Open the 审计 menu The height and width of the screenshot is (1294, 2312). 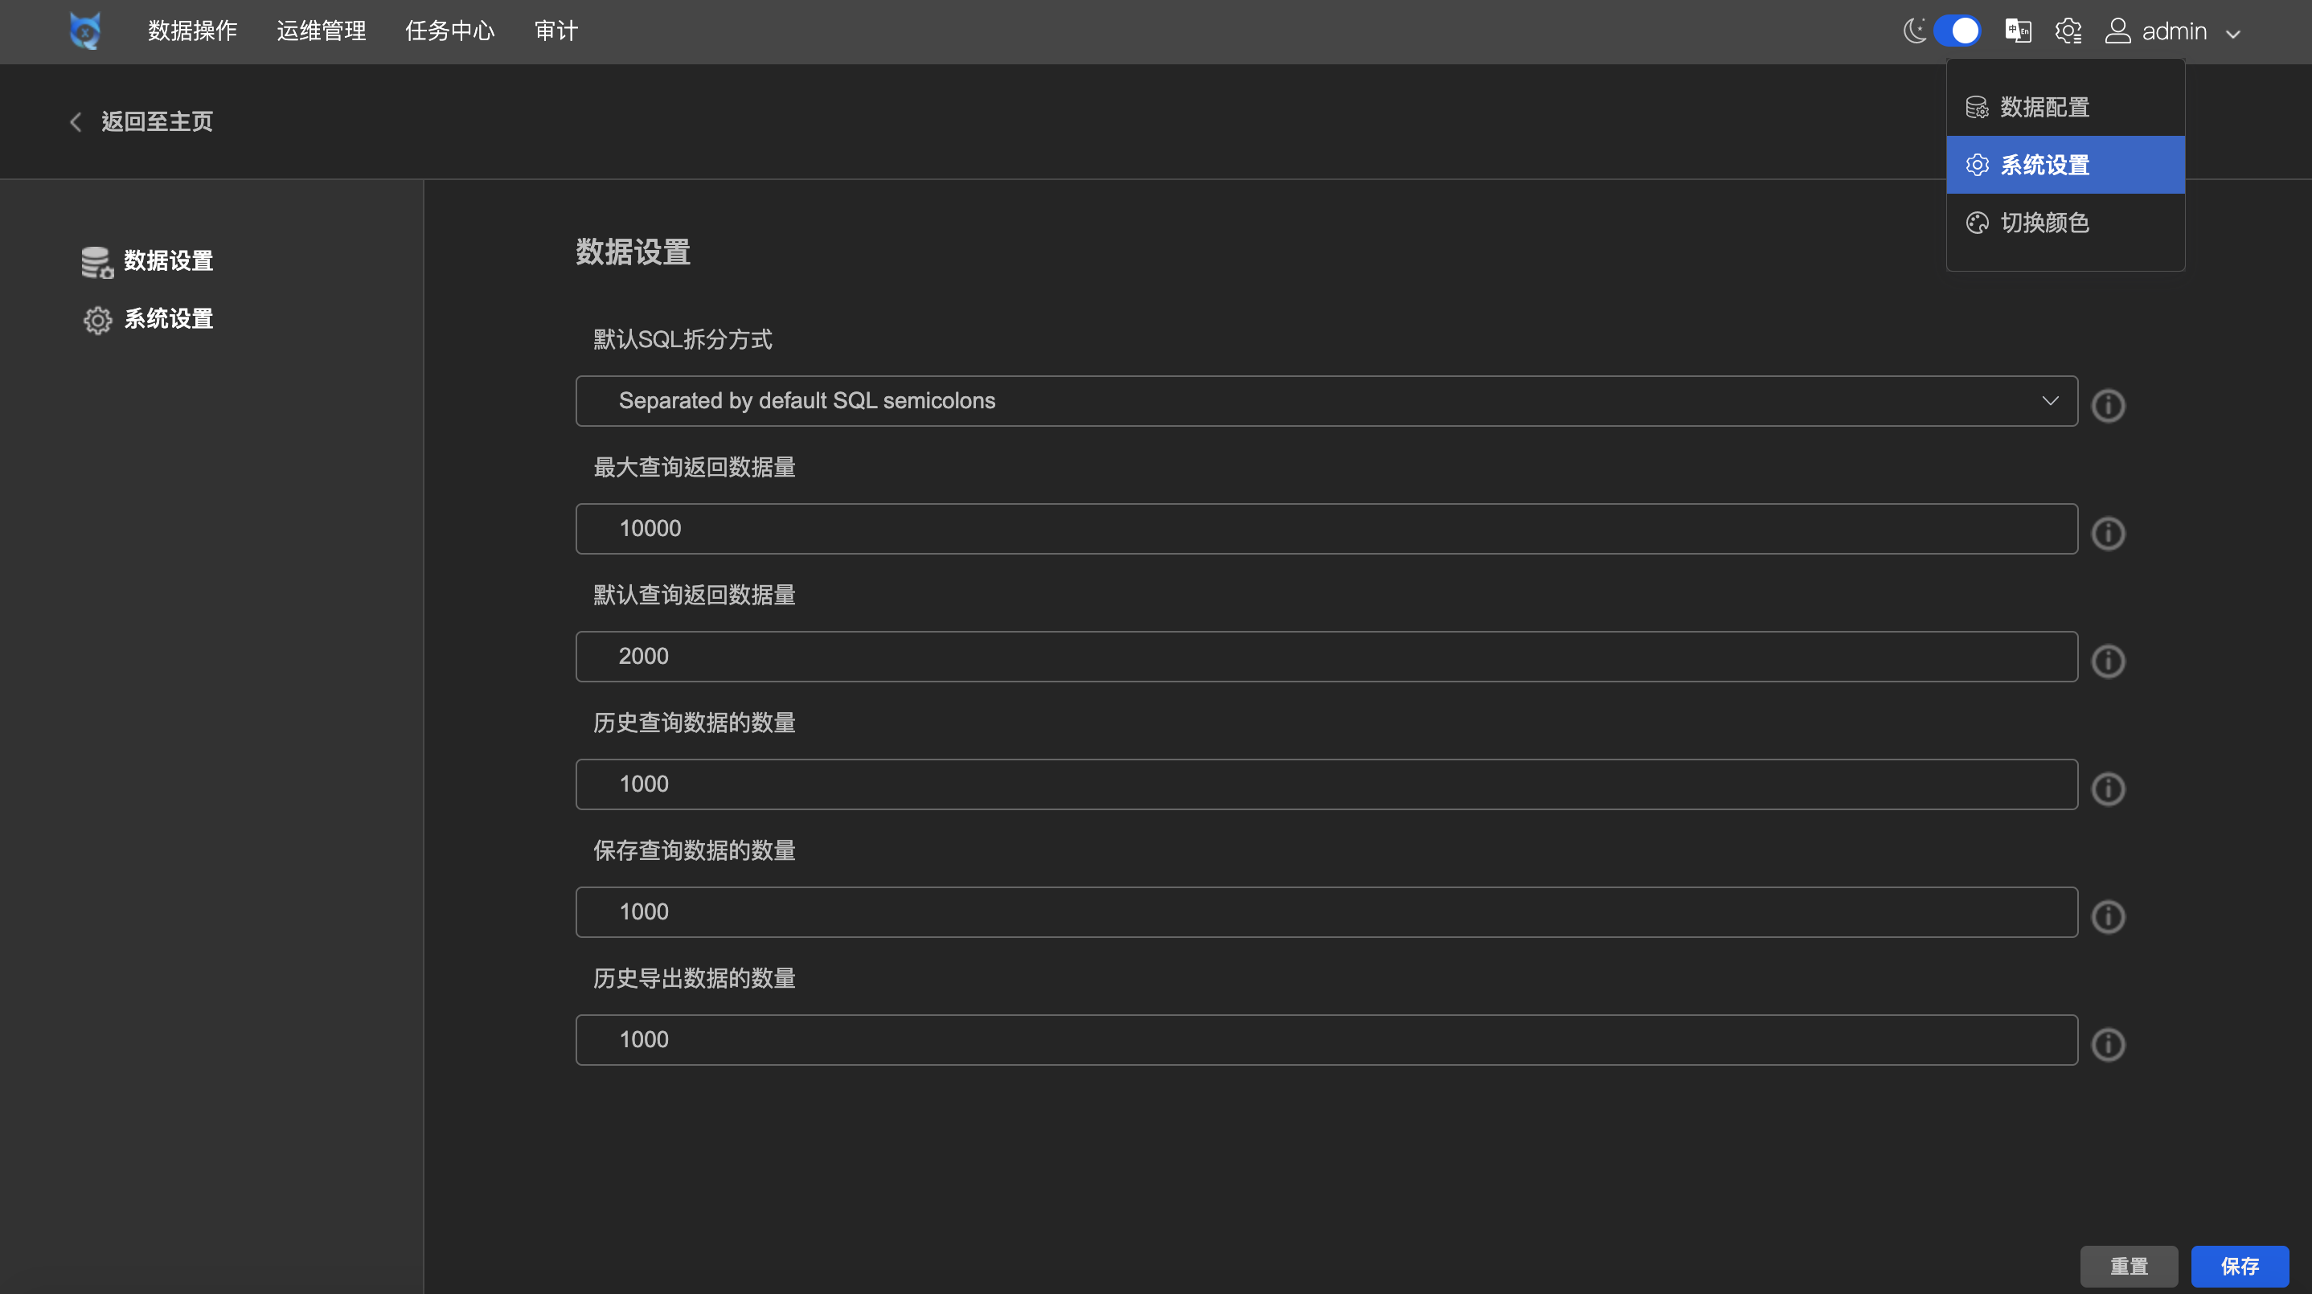[x=556, y=31]
